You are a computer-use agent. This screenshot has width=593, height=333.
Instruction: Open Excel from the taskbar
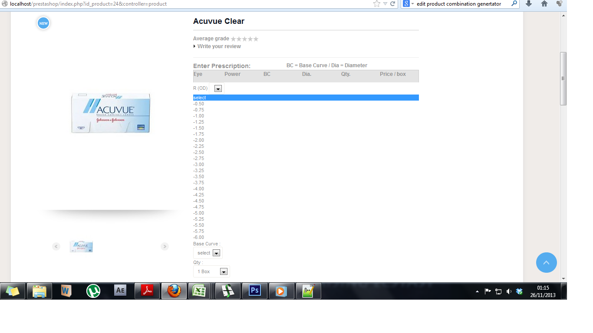pos(199,291)
